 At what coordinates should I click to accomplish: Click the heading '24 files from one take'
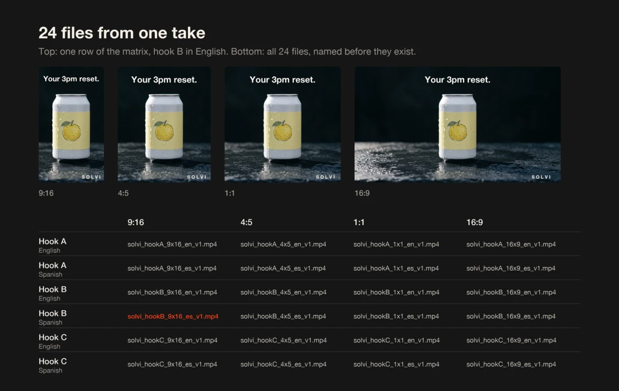tap(122, 33)
